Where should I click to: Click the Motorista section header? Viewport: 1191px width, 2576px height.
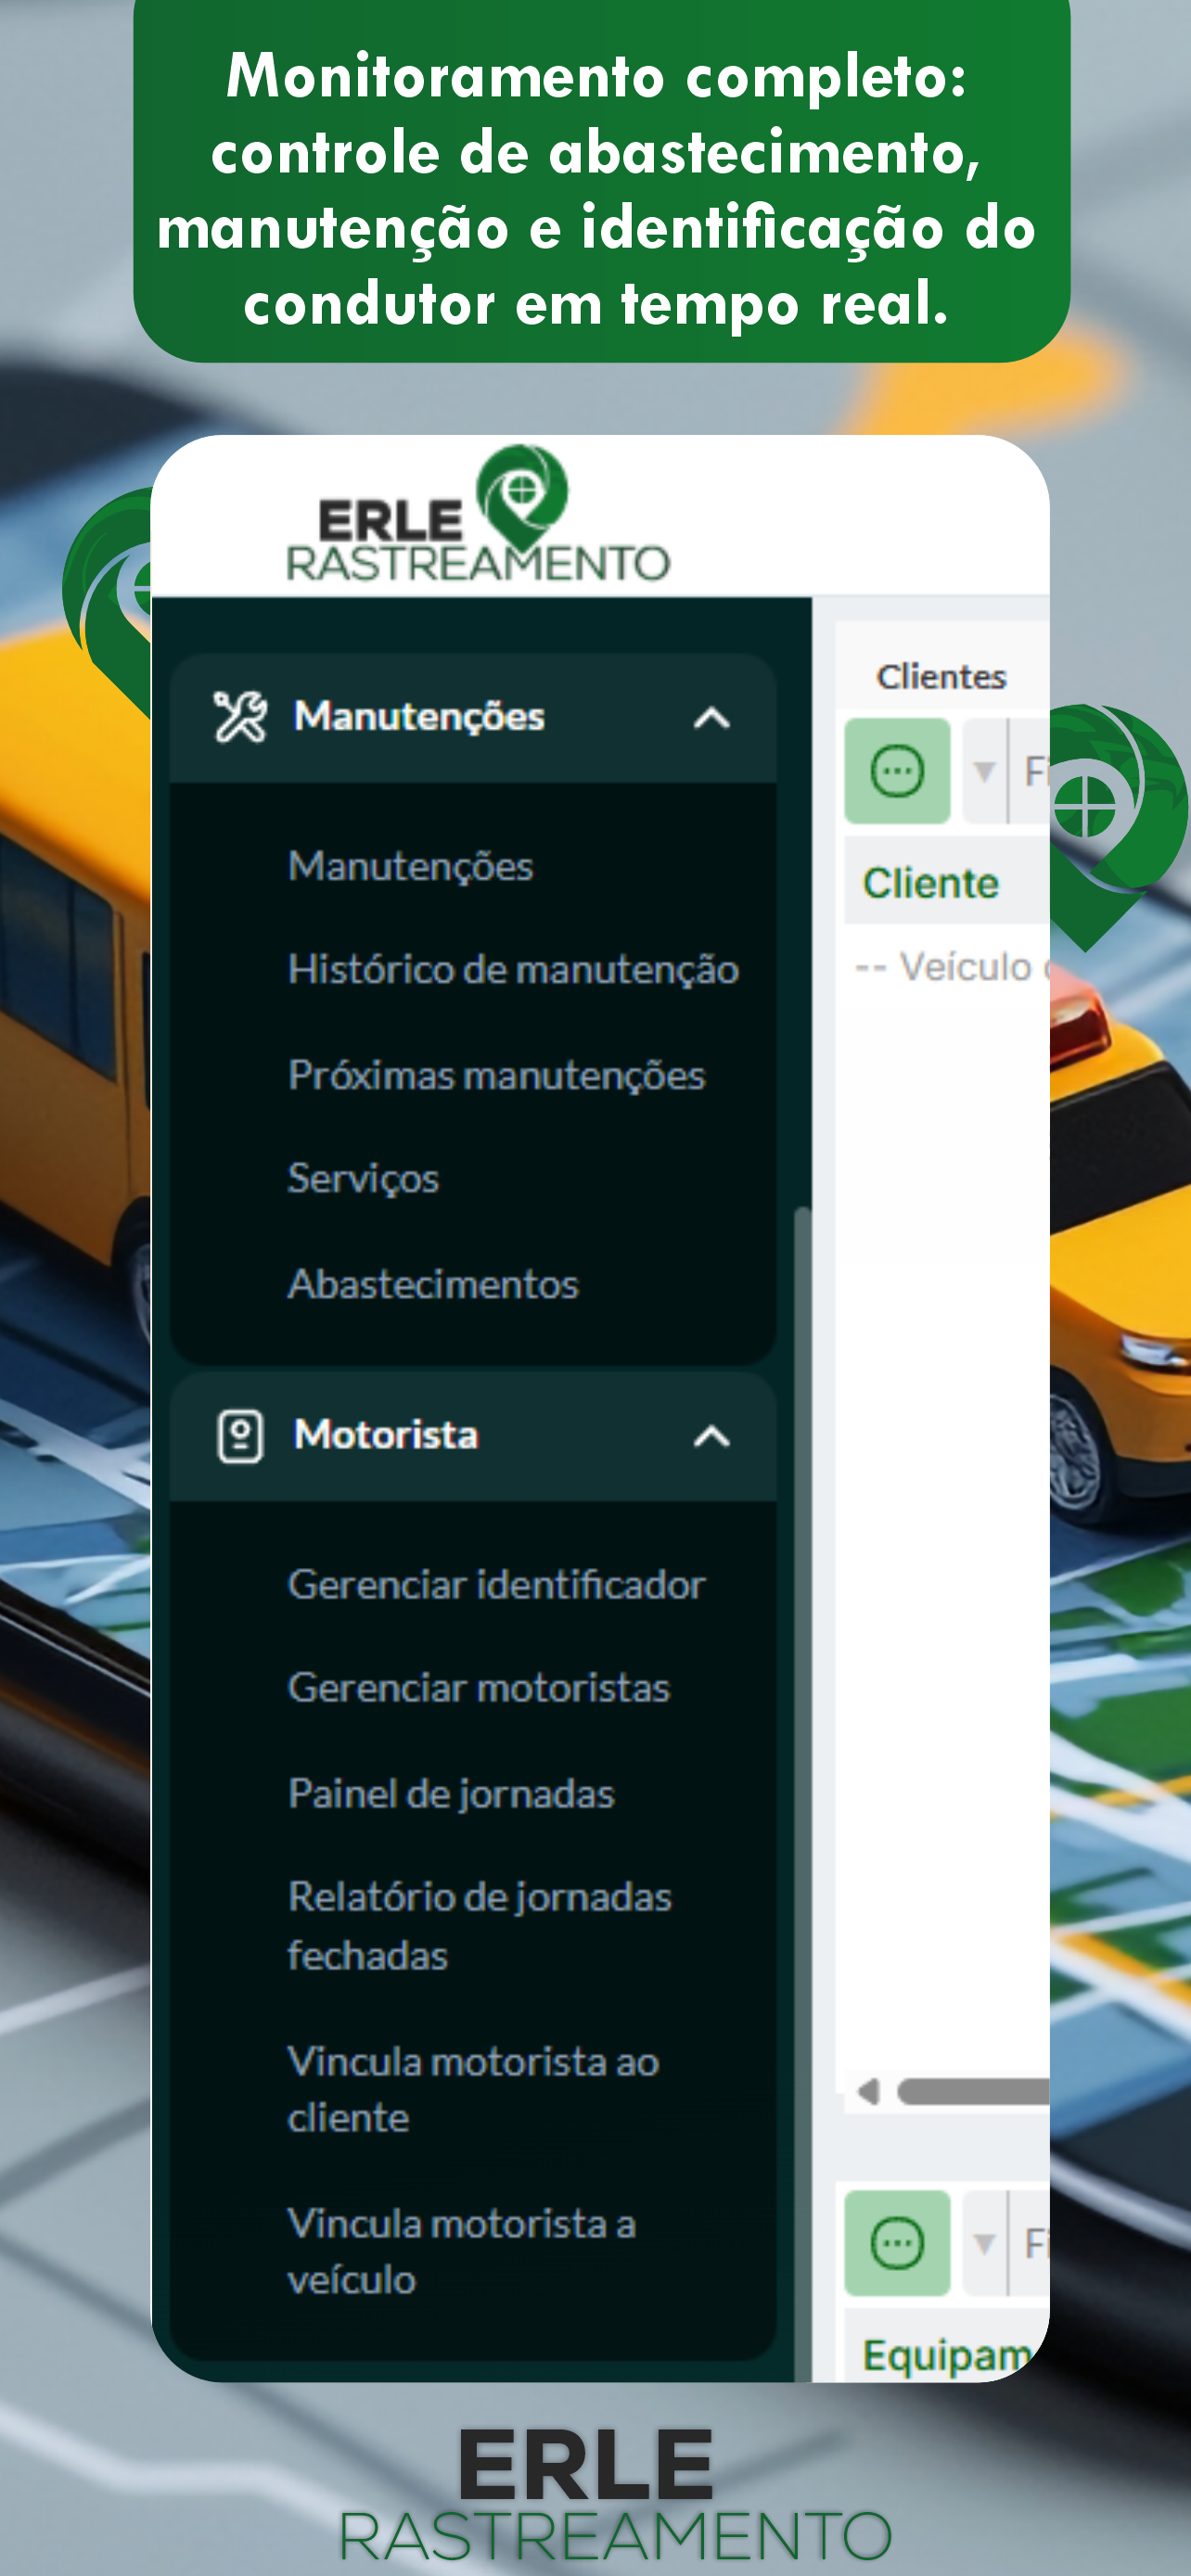(x=473, y=1437)
